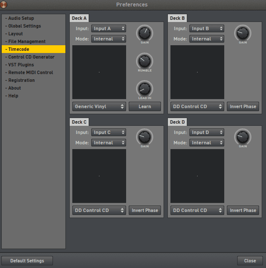Image resolution: width=266 pixels, height=268 pixels.
Task: Select Deck C Input C dropdown
Action: click(x=108, y=132)
